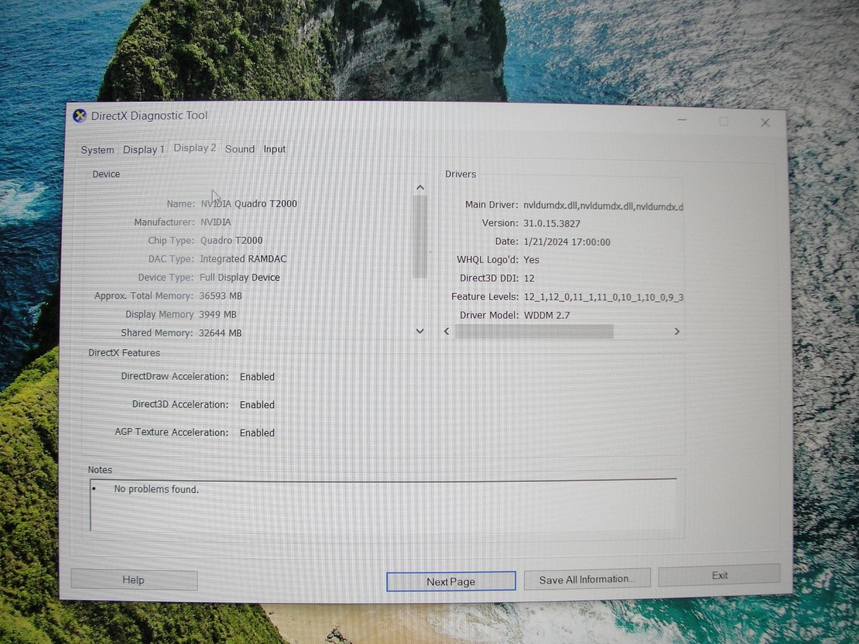Click the Device list scroll up arrow

pos(420,187)
